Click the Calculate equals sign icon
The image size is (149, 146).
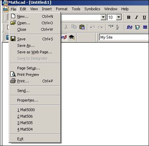click(145, 27)
